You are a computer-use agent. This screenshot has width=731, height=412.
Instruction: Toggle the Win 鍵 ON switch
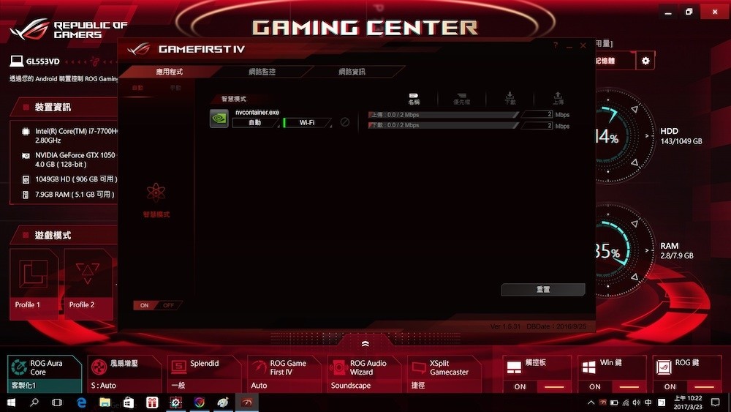pyautogui.click(x=612, y=387)
